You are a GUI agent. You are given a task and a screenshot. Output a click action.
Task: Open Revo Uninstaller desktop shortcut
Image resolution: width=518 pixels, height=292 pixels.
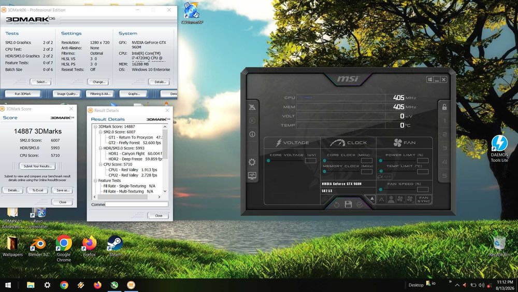pos(38,218)
